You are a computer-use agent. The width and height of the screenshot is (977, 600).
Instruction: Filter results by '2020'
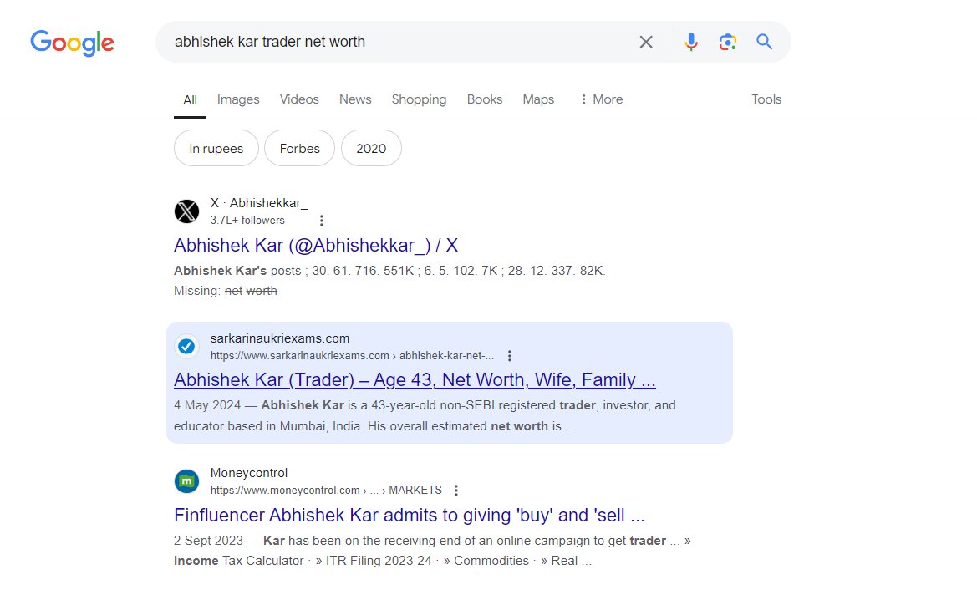pyautogui.click(x=371, y=148)
